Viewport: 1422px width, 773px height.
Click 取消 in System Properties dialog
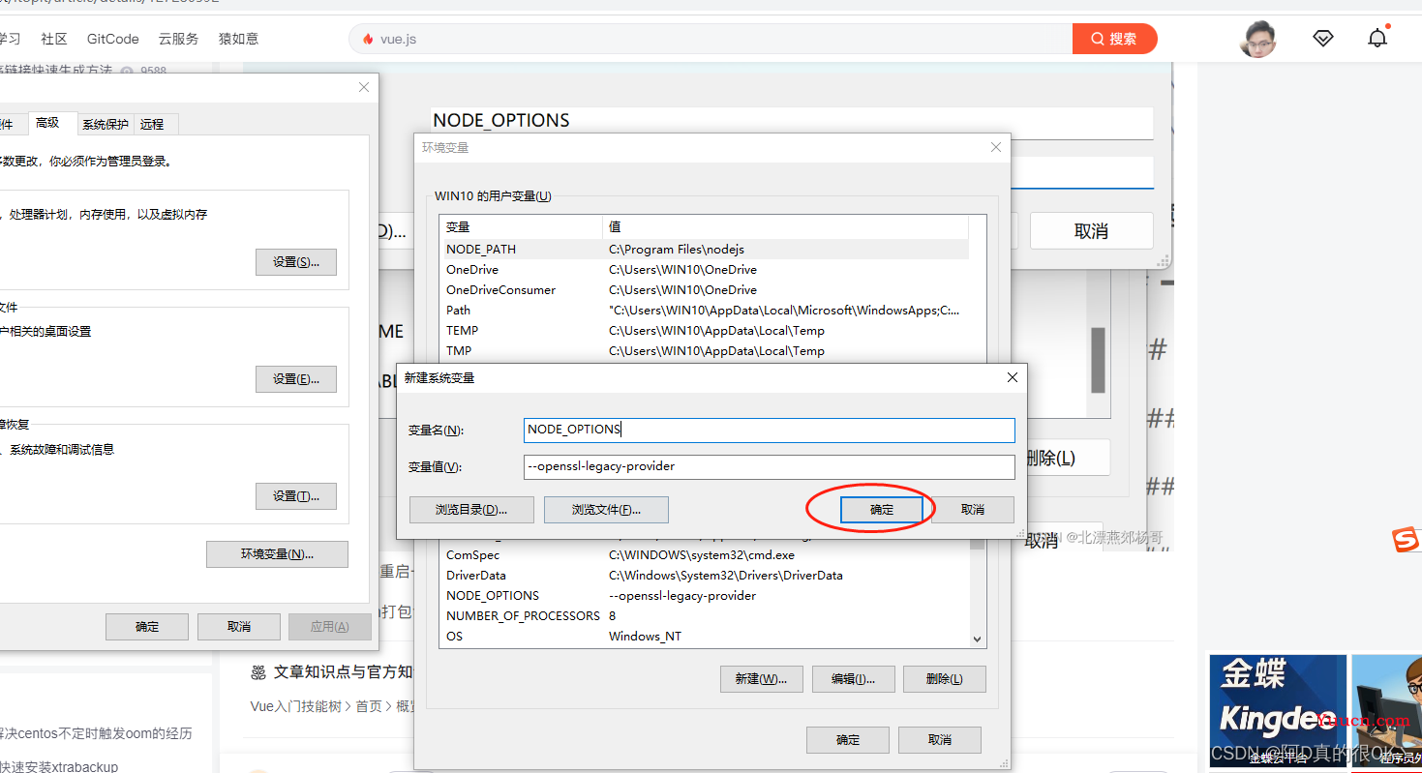(239, 627)
